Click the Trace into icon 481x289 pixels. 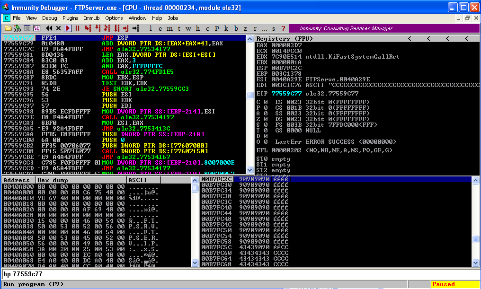[x=107, y=28]
